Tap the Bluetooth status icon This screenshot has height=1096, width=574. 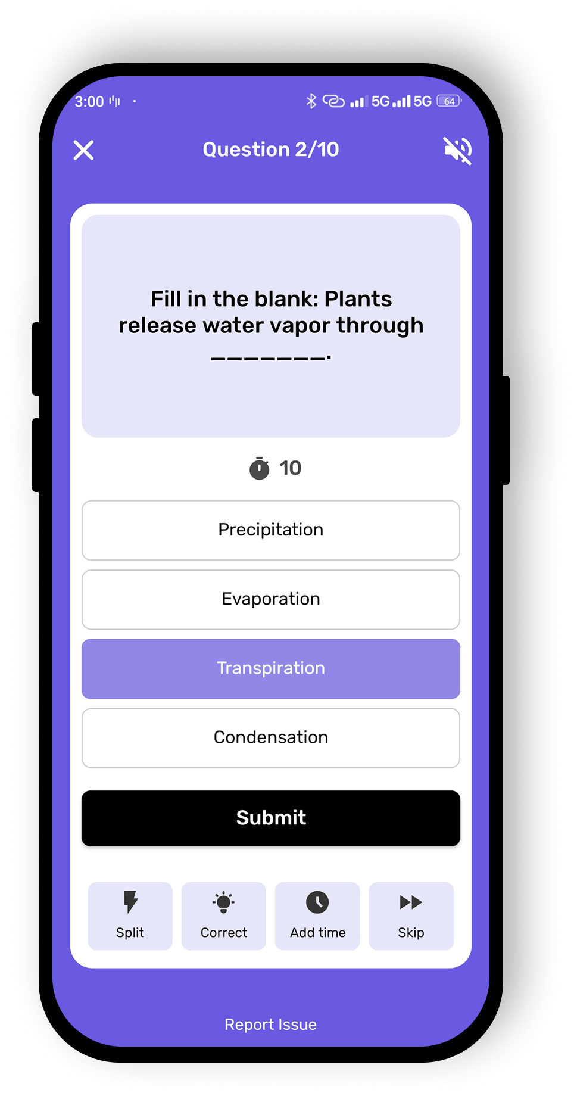pos(311,101)
